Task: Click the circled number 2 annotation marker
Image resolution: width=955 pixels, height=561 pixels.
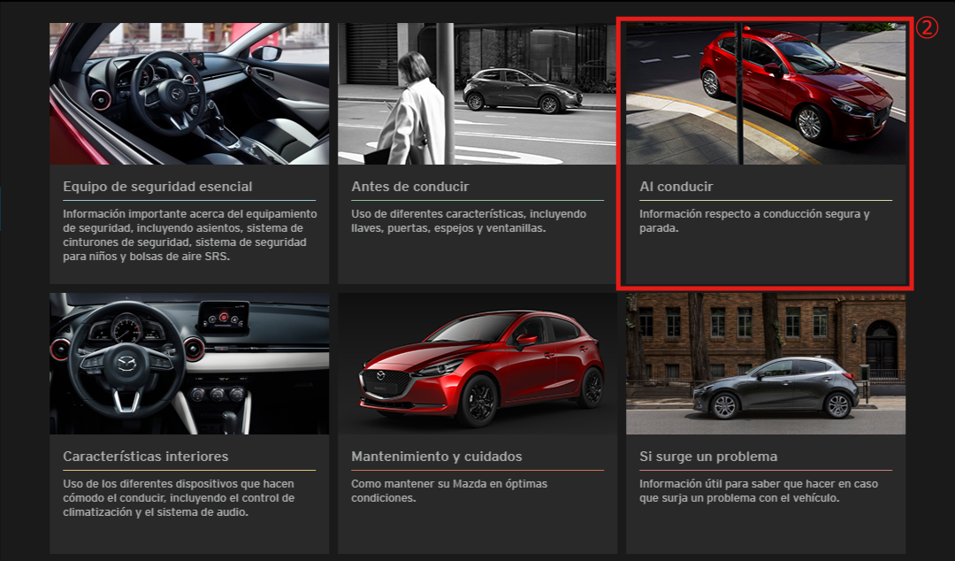Action: coord(925,28)
